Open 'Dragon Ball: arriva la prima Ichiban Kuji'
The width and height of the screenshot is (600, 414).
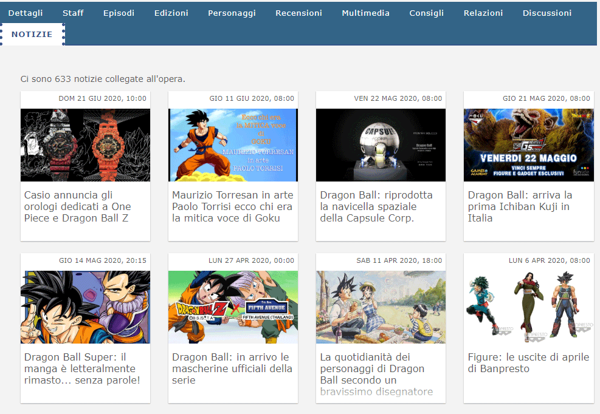[x=520, y=206]
